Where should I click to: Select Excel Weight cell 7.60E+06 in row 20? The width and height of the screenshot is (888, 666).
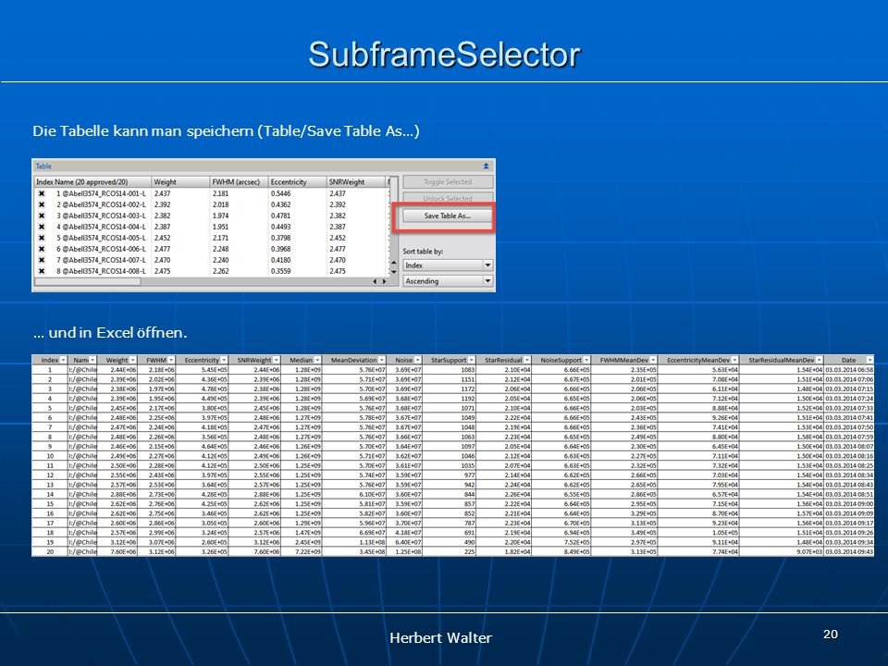coord(117,551)
